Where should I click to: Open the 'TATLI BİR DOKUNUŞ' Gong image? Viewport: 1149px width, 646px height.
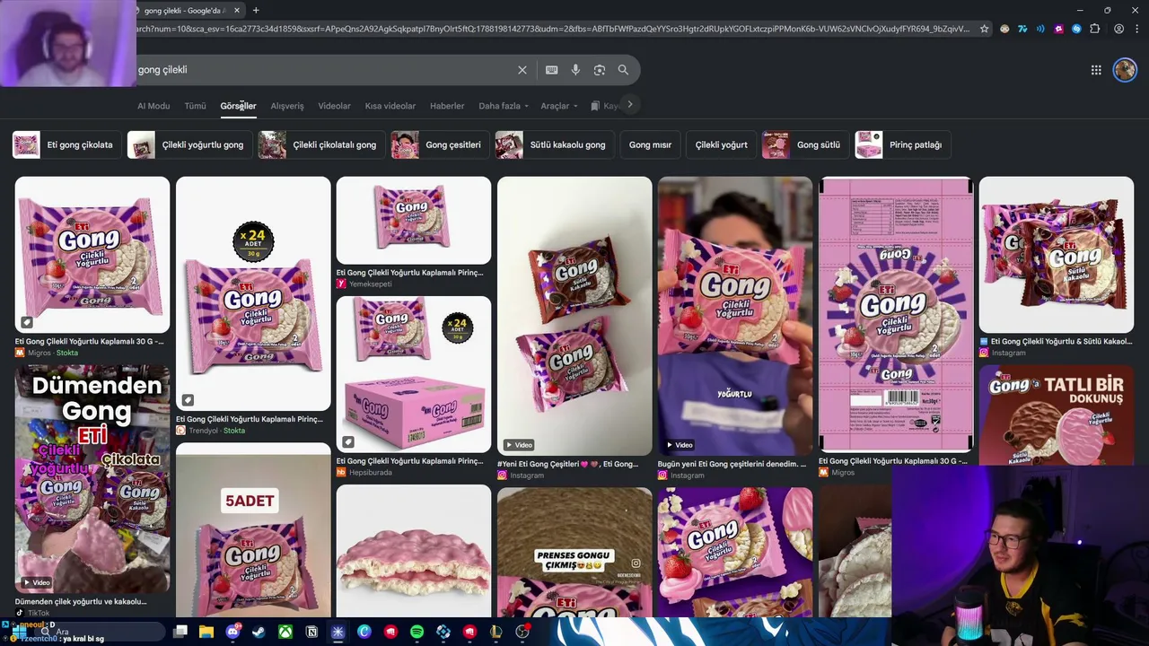(1057, 415)
